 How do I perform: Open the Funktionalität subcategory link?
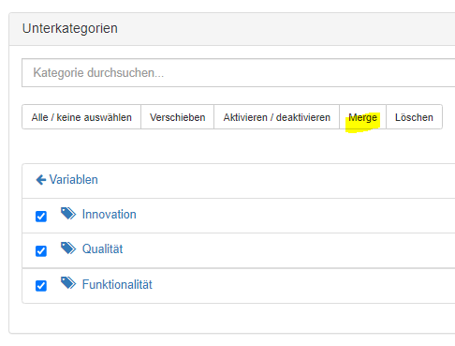click(117, 284)
